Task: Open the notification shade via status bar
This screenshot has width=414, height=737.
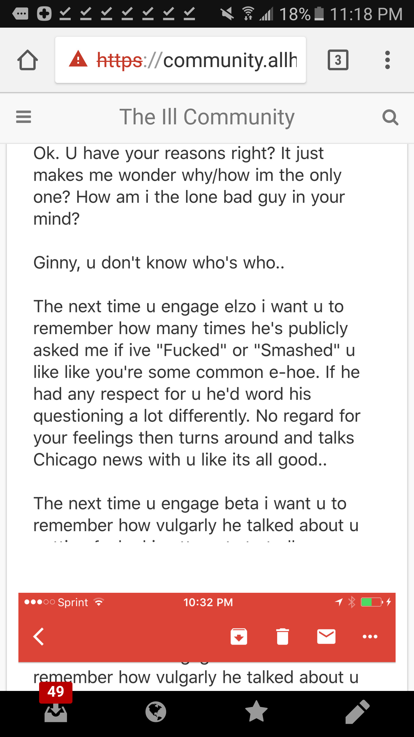Action: point(207,14)
